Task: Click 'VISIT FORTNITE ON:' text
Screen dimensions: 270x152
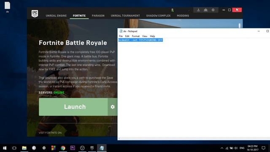Action: point(50,133)
